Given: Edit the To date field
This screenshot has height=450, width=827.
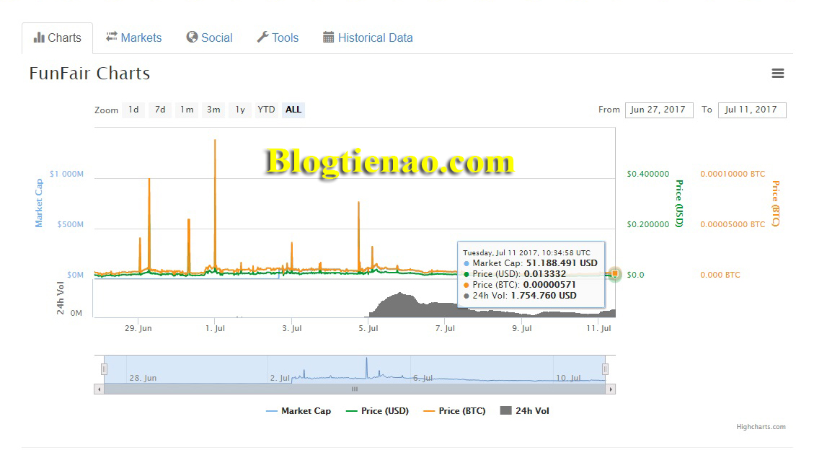Looking at the screenshot, I should coord(751,110).
